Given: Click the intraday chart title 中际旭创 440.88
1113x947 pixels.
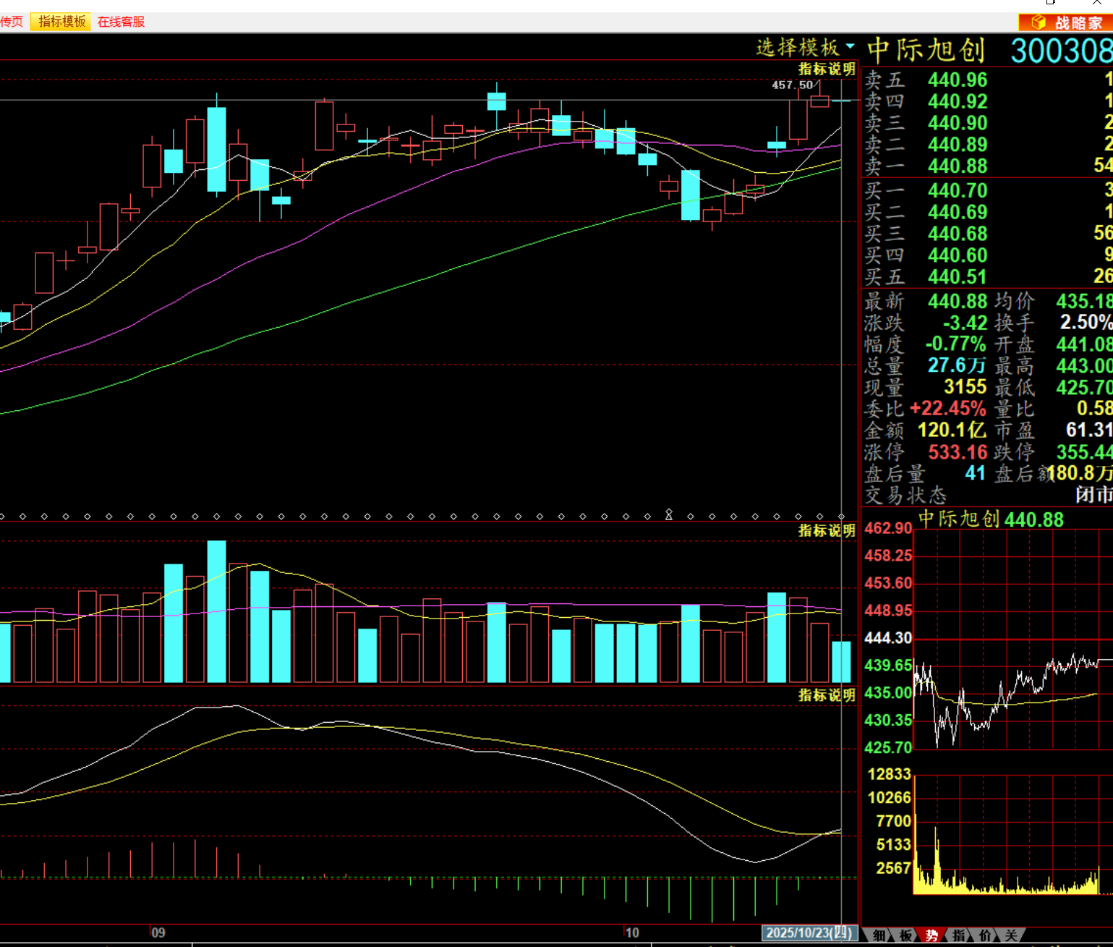Looking at the screenshot, I should (991, 519).
